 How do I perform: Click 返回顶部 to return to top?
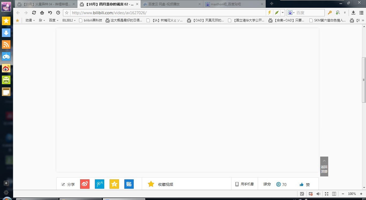pos(324,166)
